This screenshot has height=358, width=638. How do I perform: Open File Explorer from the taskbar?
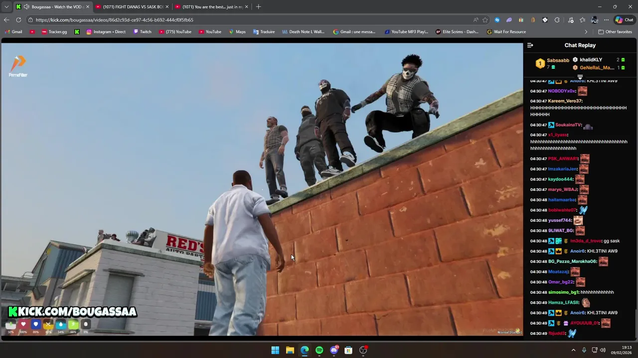click(290, 350)
